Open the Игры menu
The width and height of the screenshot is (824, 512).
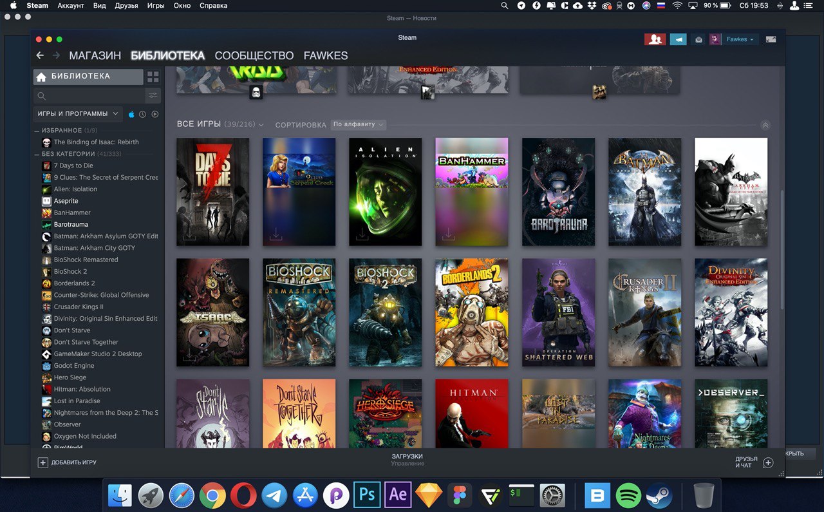[156, 5]
